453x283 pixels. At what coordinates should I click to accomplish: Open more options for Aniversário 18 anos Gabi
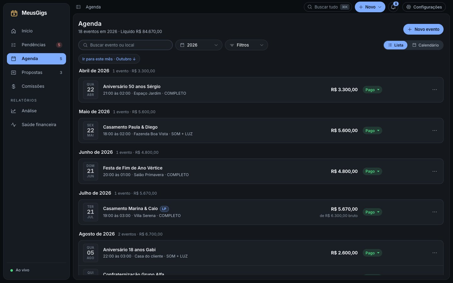pyautogui.click(x=435, y=253)
